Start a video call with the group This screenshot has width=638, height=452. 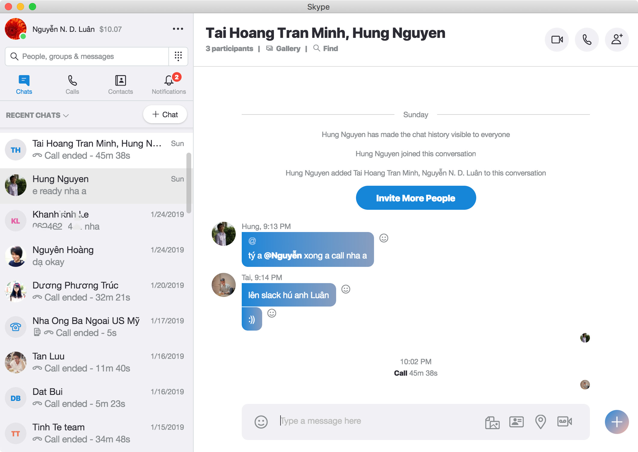click(557, 39)
